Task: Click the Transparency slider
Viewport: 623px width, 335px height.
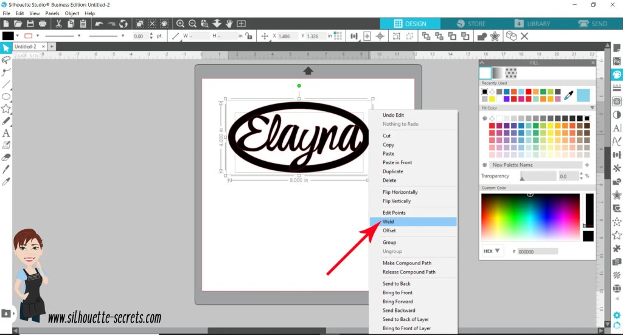Action: pos(538,176)
